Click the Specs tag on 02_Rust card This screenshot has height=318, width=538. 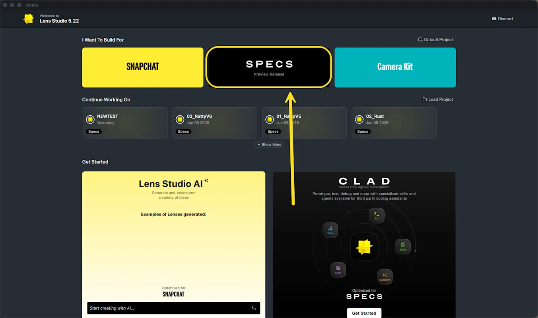coord(363,132)
